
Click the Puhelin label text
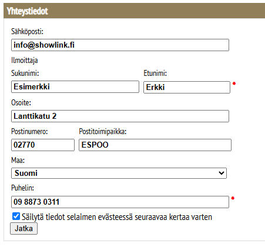pyautogui.click(x=22, y=188)
